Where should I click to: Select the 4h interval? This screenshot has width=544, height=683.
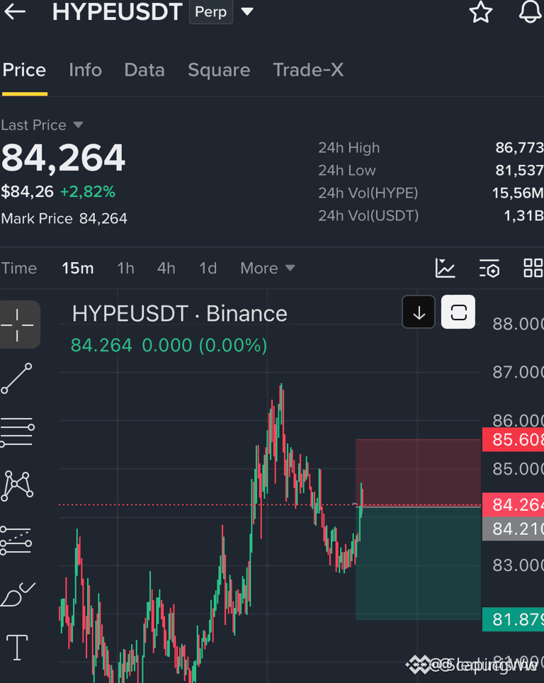tap(166, 269)
